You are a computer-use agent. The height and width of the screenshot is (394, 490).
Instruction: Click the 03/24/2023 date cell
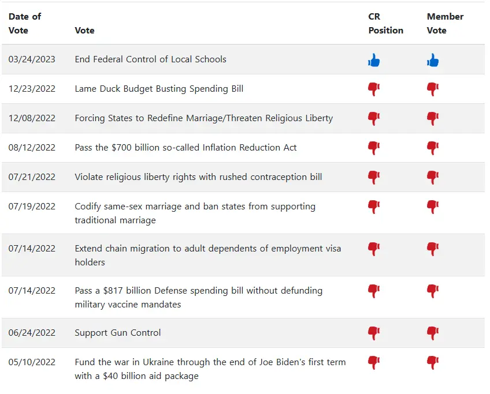[32, 59]
